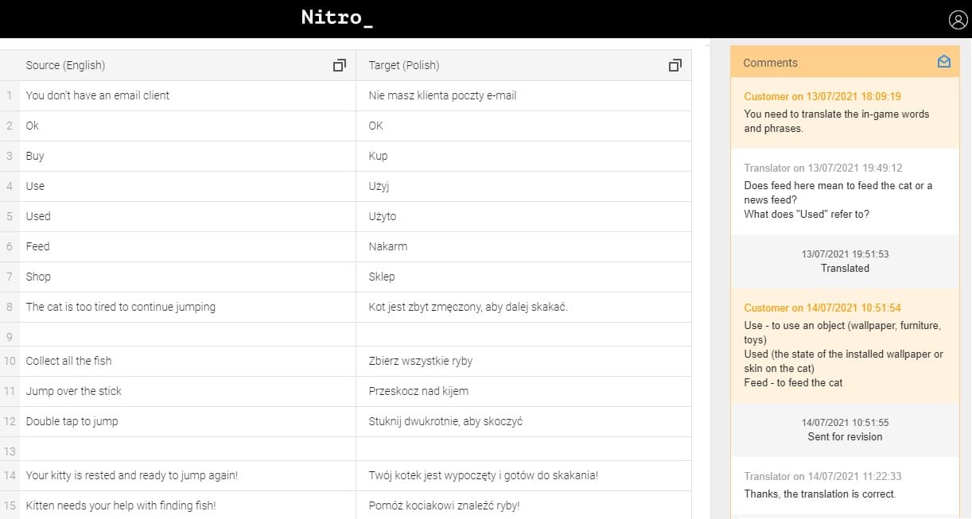Click the Nitro logo in the header
Image resolution: width=972 pixels, height=519 pixels.
tap(336, 17)
